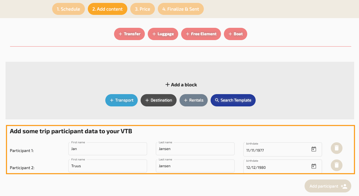359x196 pixels.
Task: Open calendar picker for Participant 1 birthdate
Action: click(x=313, y=149)
